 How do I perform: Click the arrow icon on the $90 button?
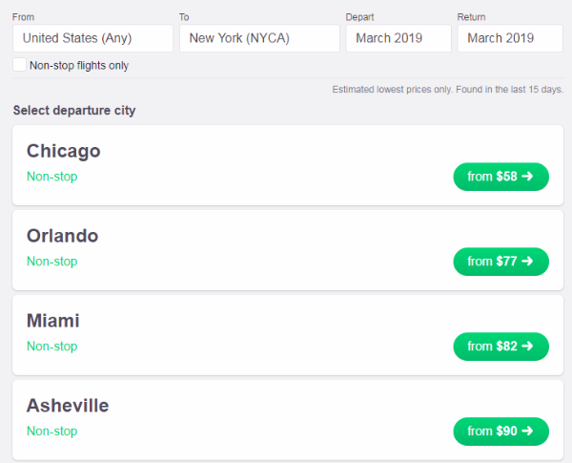[x=527, y=431]
